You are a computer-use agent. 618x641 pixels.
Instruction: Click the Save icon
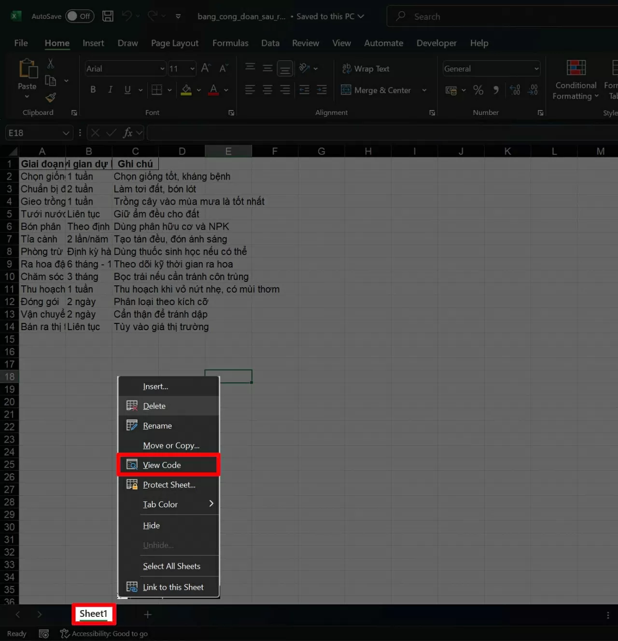pyautogui.click(x=108, y=16)
